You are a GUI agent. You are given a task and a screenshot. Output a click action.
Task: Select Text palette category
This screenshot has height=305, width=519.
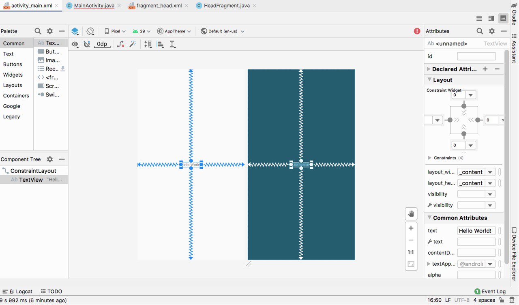[17, 54]
